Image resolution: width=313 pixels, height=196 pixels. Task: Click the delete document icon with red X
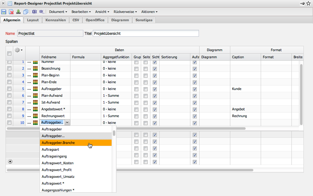click(11, 12)
